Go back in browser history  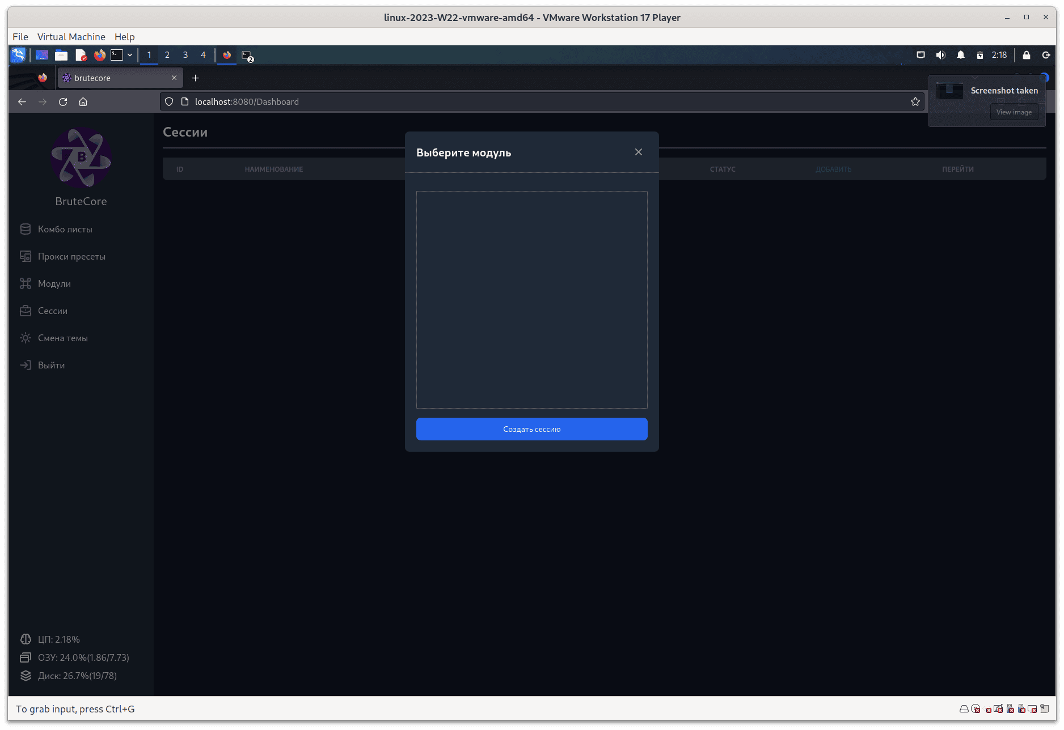tap(22, 102)
